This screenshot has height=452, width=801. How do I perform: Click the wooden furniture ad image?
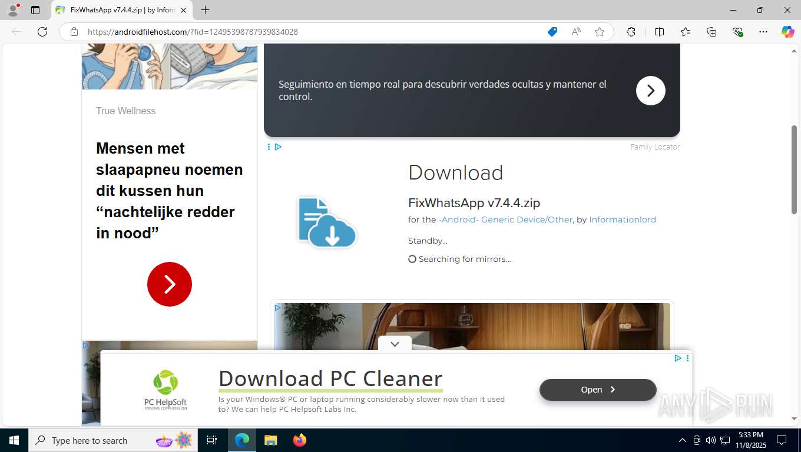pyautogui.click(x=472, y=327)
